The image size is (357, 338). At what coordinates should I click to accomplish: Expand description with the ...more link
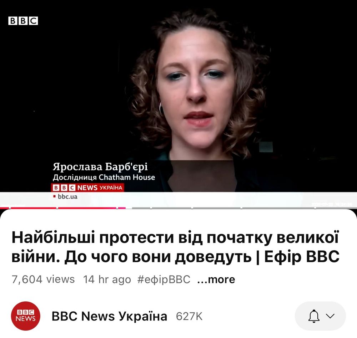coord(216,279)
